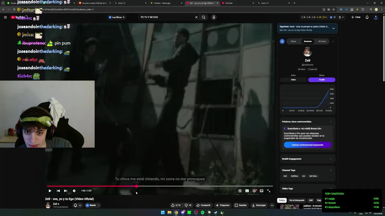The image size is (385, 216).
Task: Click the Crear create button
Action: pyautogui.click(x=356, y=17)
